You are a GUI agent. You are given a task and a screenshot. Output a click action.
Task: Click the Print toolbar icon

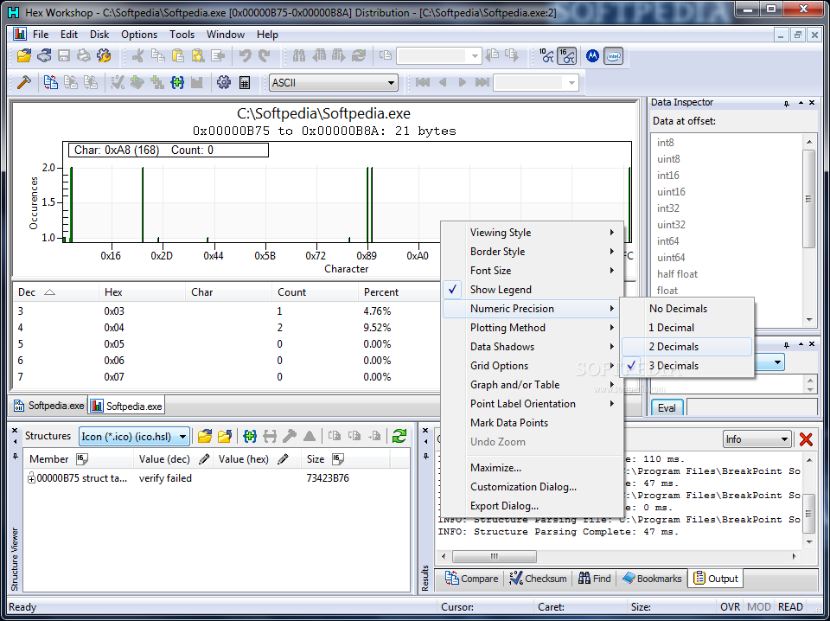tap(84, 55)
